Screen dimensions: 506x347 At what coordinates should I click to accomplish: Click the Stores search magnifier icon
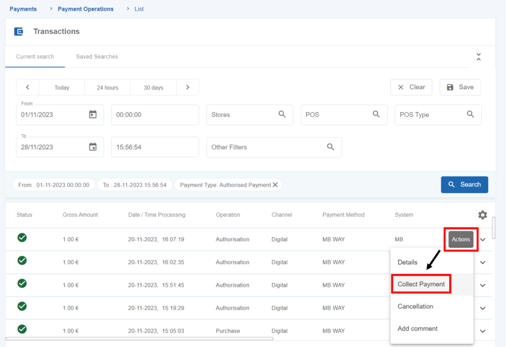(x=282, y=115)
